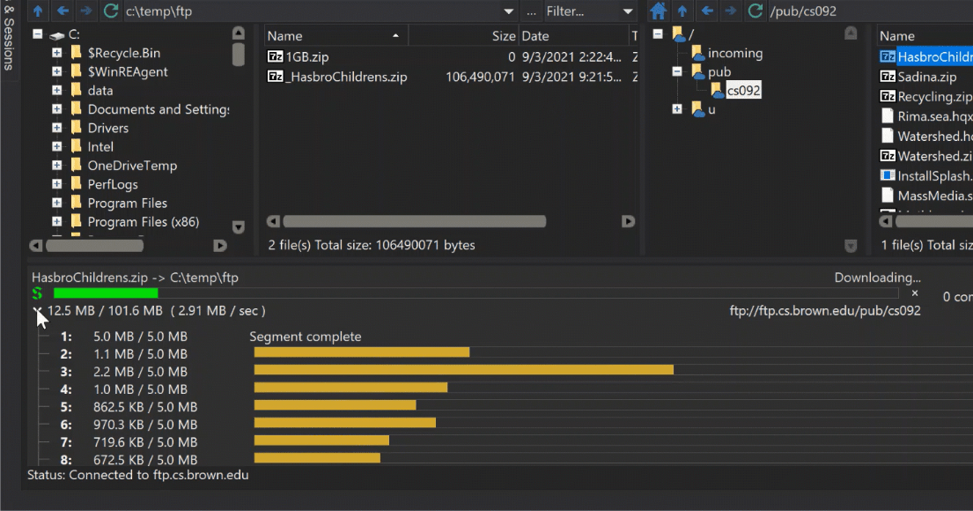
Task: Expand the Drivers folder node
Action: pos(56,128)
